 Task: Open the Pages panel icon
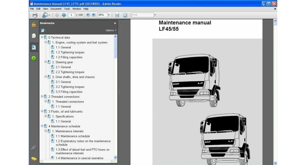pos(34,36)
